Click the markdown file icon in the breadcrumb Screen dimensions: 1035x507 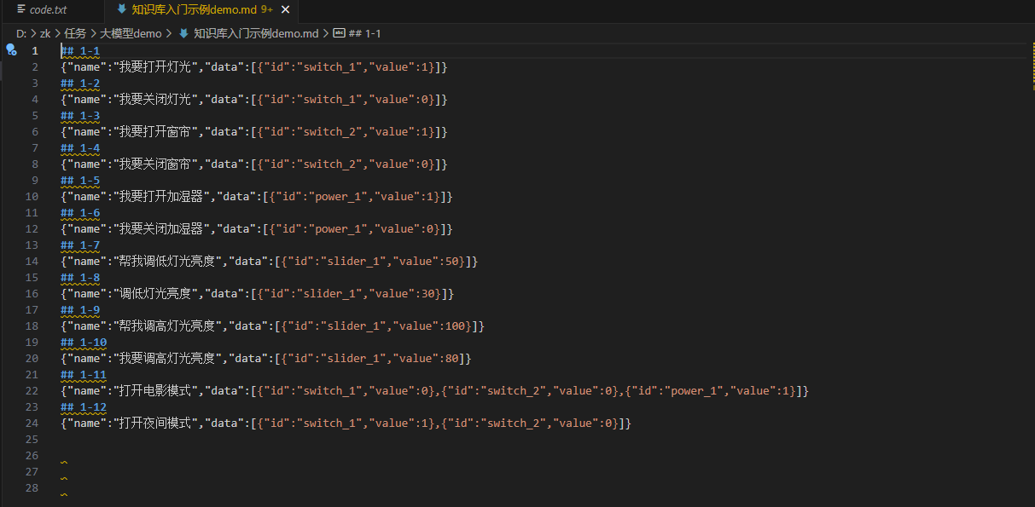(x=183, y=33)
